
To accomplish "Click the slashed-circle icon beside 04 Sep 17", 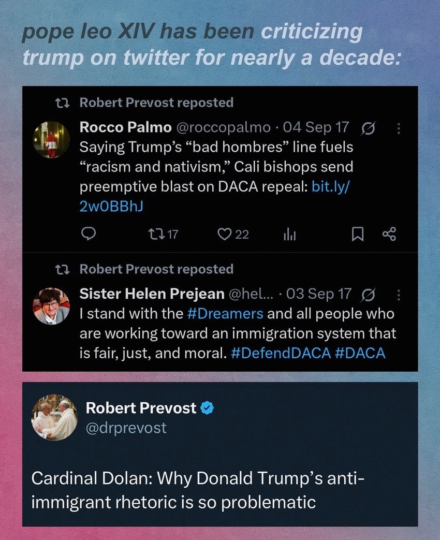I will [369, 127].
